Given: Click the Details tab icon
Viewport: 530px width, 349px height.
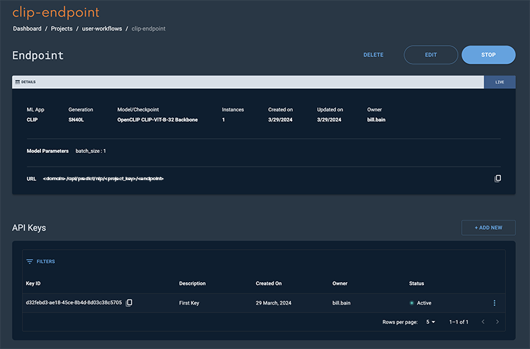Looking at the screenshot, I should (x=17, y=82).
